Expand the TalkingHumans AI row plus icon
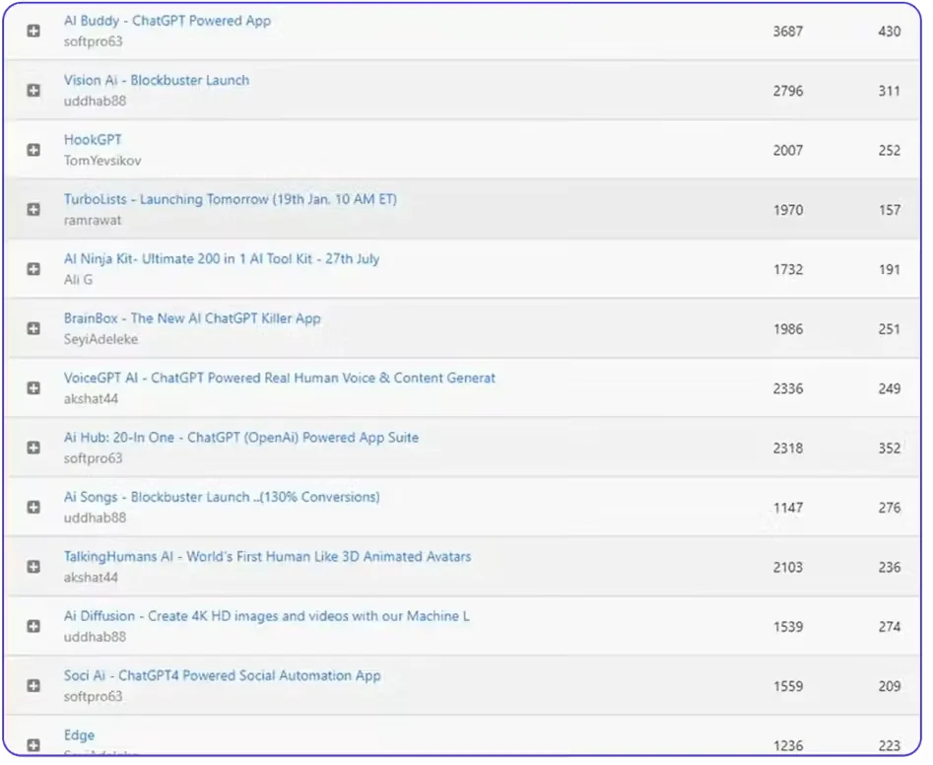 pyautogui.click(x=33, y=567)
